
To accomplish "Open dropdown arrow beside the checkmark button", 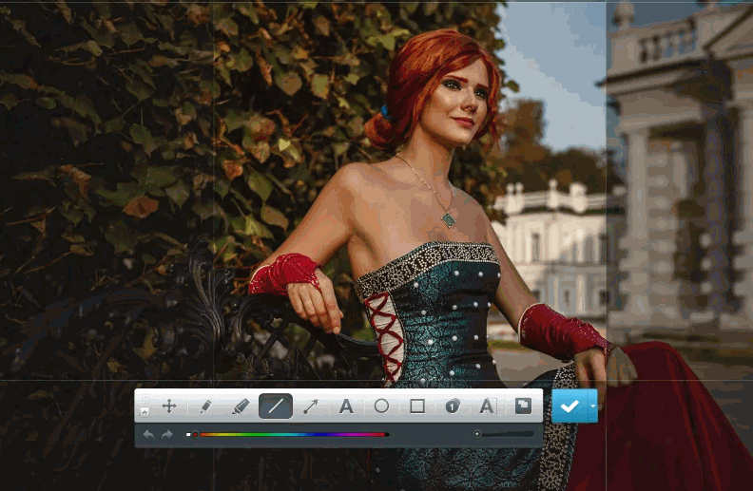I will coord(593,406).
